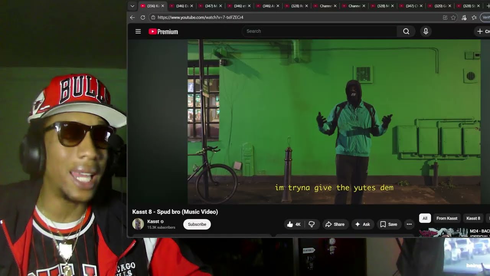Screen dimensions: 490x276
Task: Focus the YouTube search box
Action: [x=320, y=31]
